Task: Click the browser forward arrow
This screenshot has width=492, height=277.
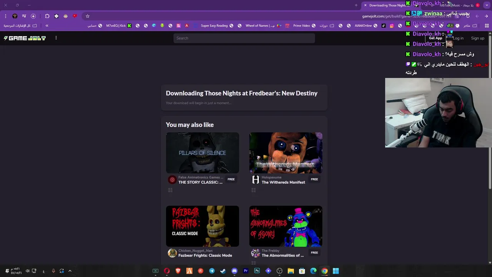Action: coord(477,16)
